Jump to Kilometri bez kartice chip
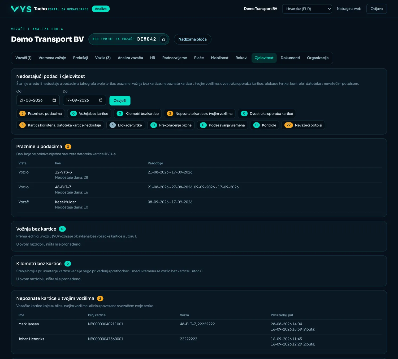398x359 pixels. click(x=138, y=114)
